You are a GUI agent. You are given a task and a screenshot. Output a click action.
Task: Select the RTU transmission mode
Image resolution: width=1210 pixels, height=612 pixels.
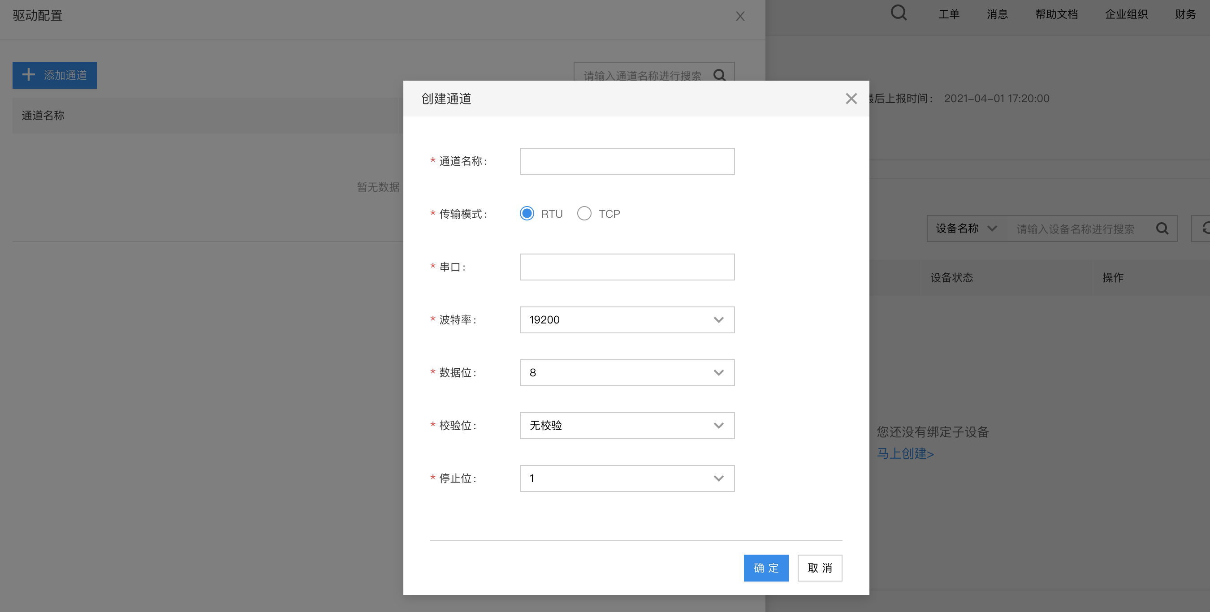527,214
